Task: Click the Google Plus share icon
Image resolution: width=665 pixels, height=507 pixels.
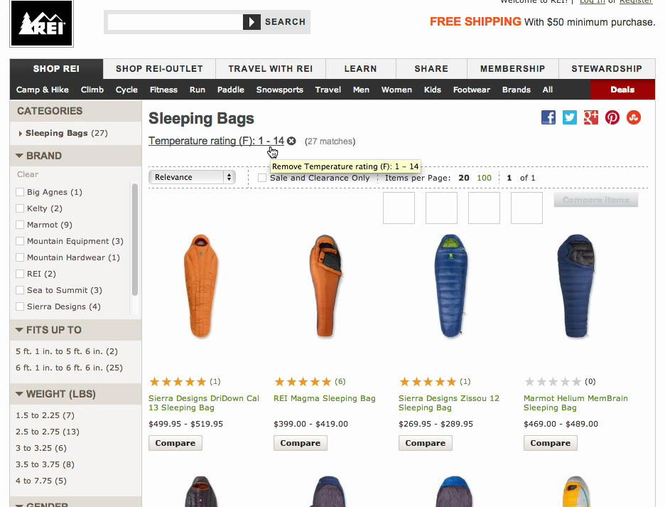Action: coord(591,117)
